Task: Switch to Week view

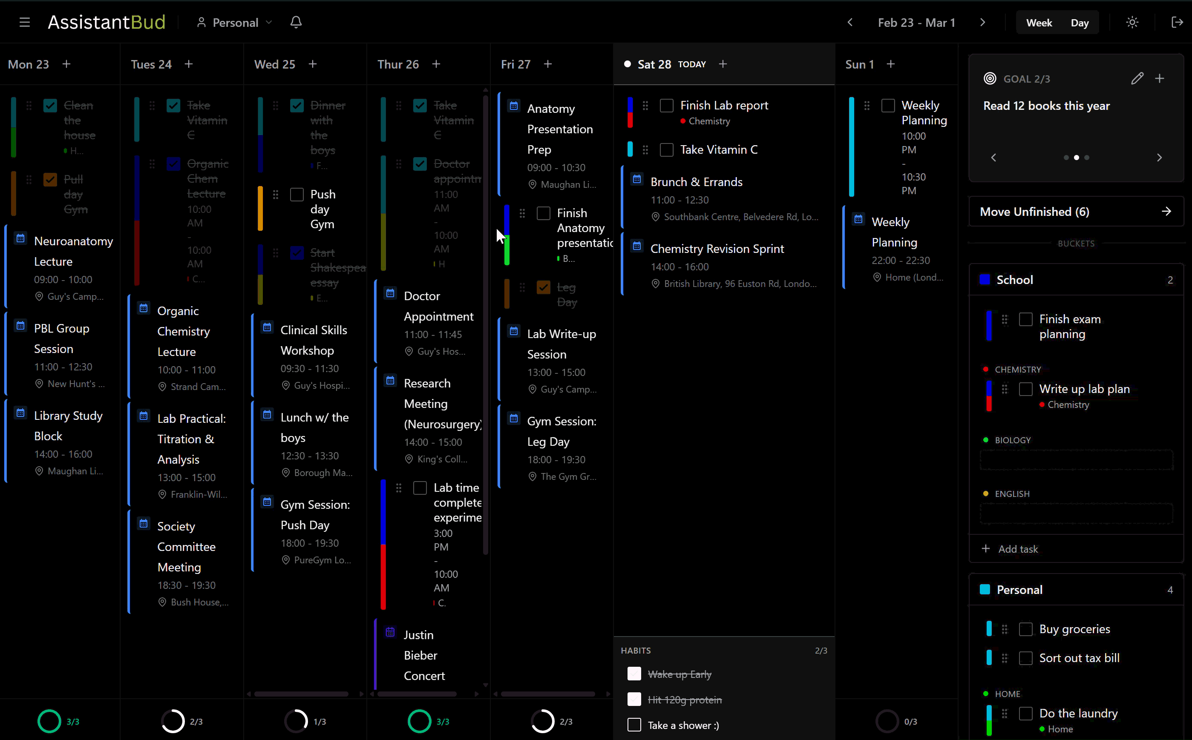Action: (x=1039, y=22)
